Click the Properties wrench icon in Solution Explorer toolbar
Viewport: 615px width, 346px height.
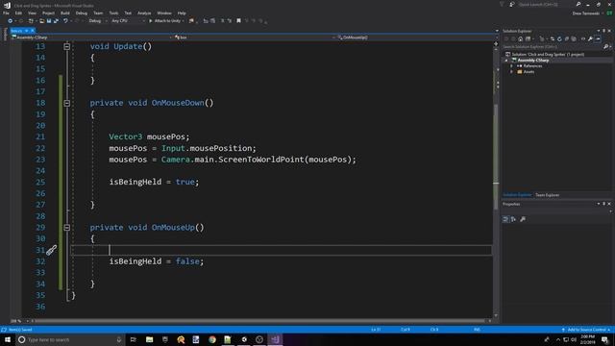pos(590,38)
